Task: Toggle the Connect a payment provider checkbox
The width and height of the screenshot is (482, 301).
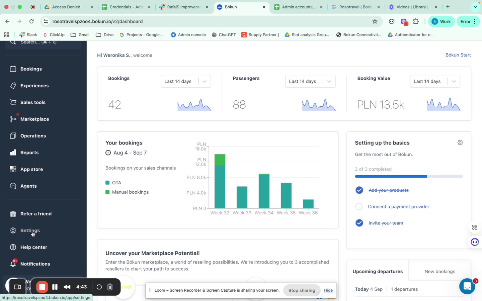Action: 359,207
